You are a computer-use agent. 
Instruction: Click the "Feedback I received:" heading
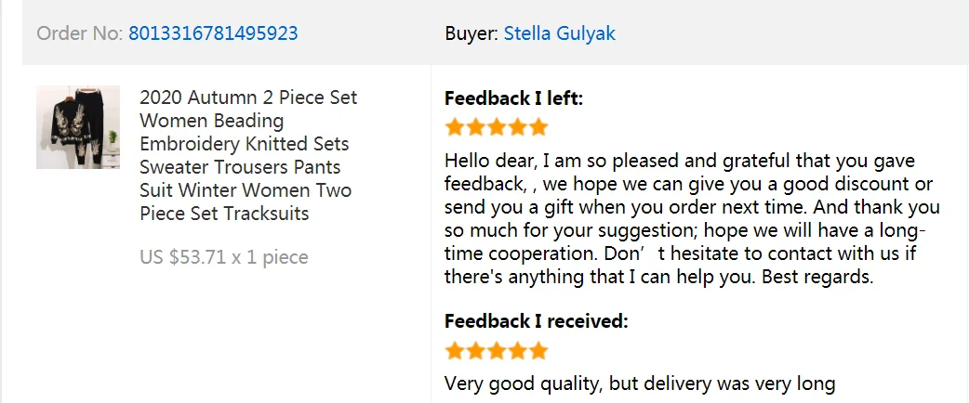point(537,321)
